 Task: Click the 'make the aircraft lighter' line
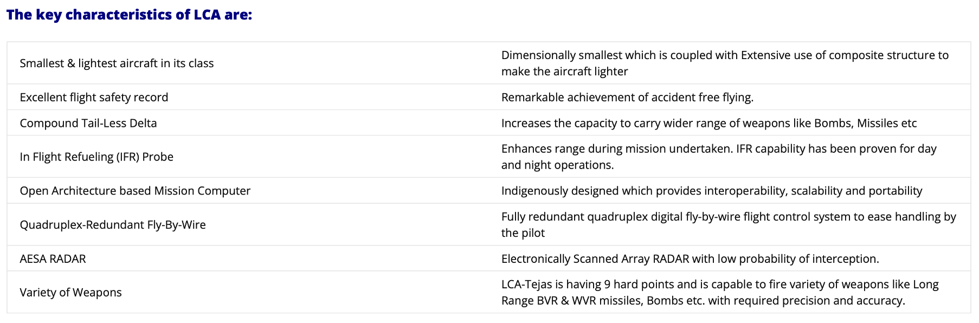click(564, 72)
